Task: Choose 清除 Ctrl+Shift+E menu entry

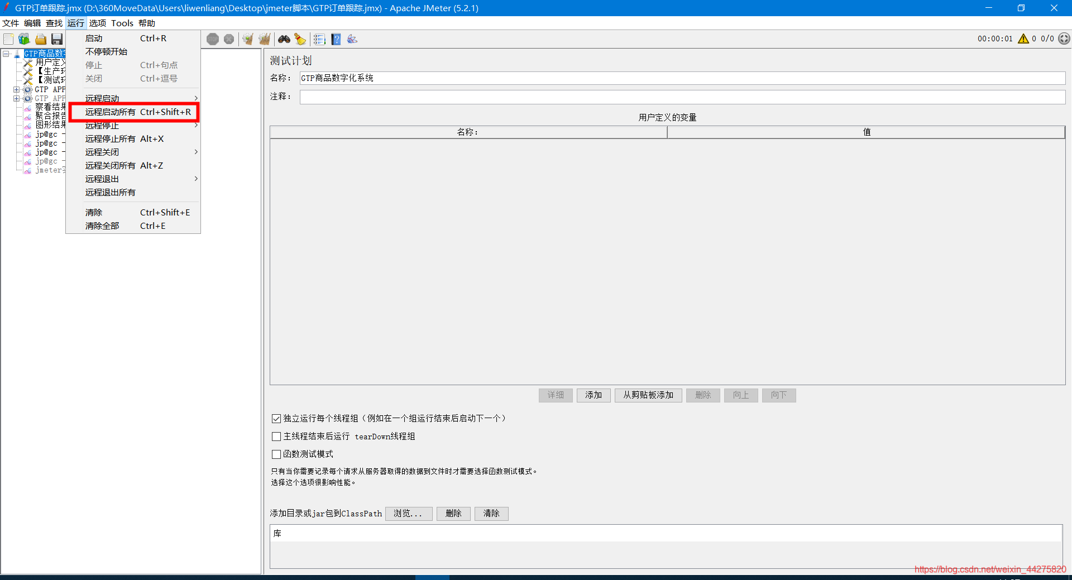Action: 133,212
